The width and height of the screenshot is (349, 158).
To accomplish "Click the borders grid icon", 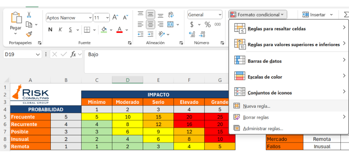I will [87, 30].
